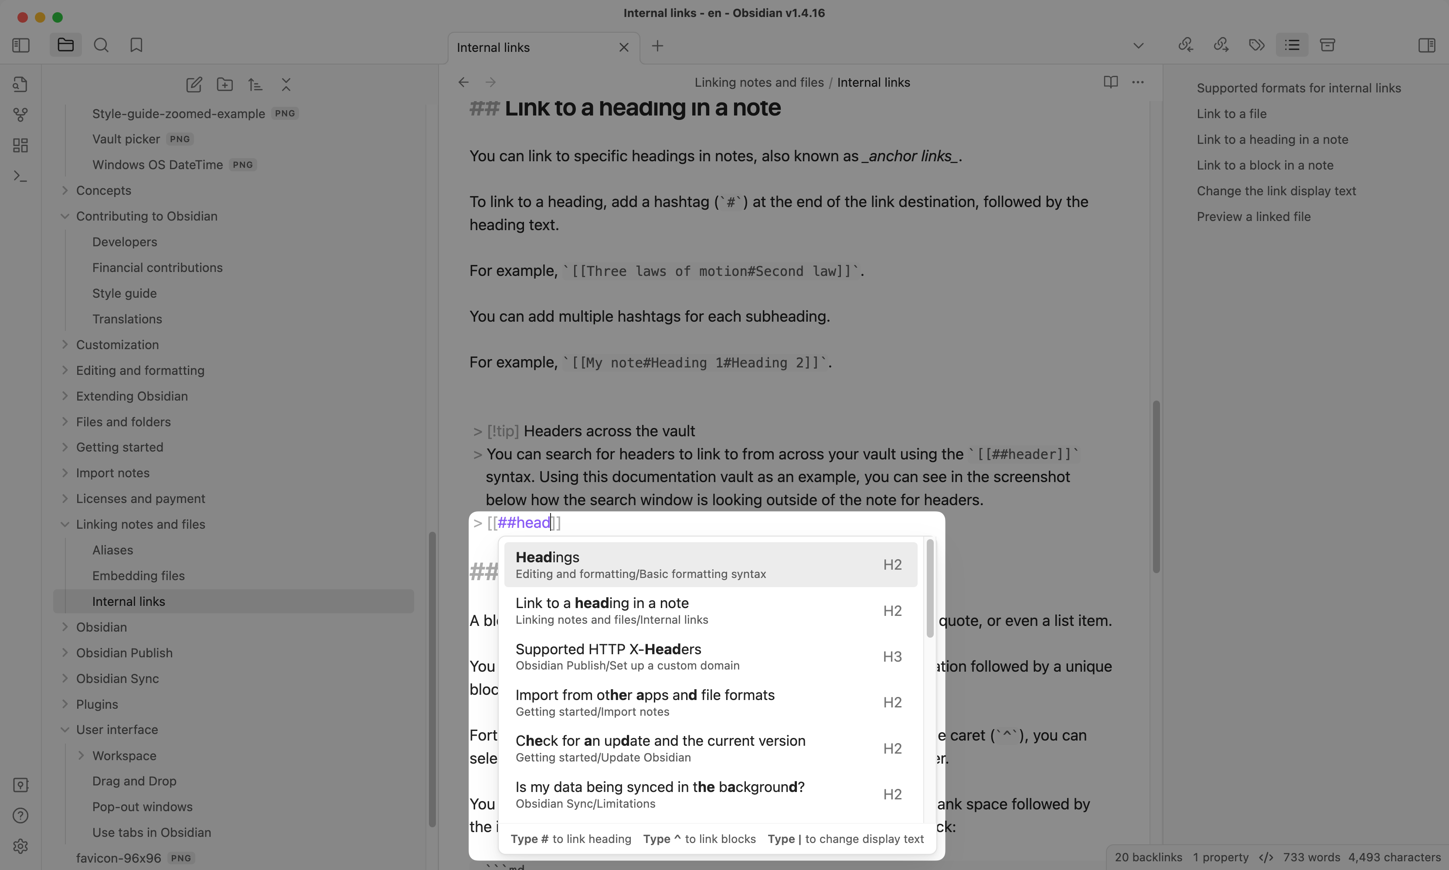
Task: Click the suggestion list scrollbar
Action: [930, 588]
